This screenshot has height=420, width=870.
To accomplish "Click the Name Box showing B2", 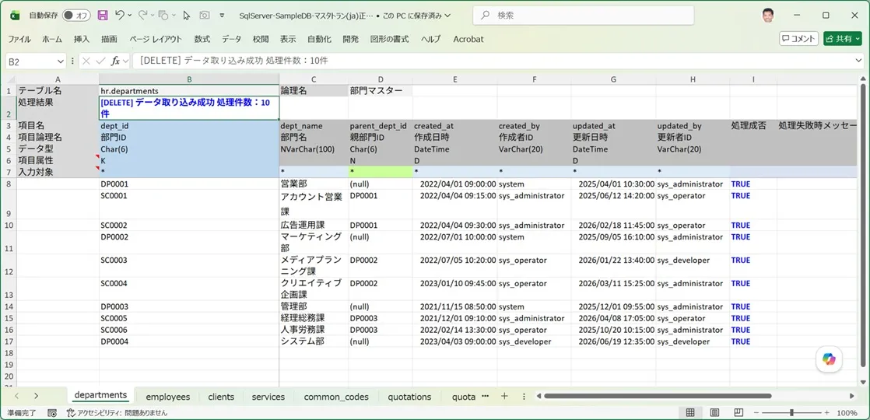I will (31, 61).
